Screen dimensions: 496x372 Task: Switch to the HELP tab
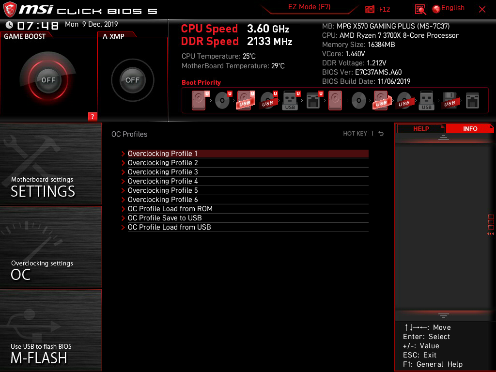click(421, 129)
